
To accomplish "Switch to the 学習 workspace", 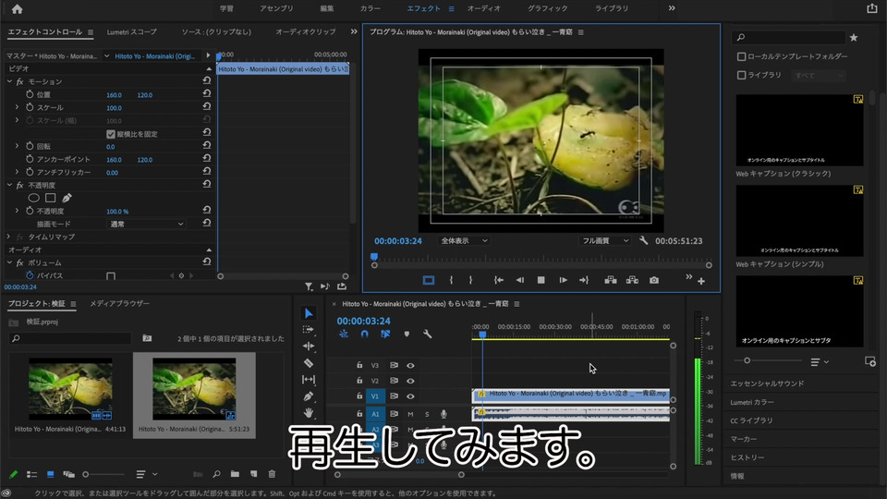I will 226,8.
